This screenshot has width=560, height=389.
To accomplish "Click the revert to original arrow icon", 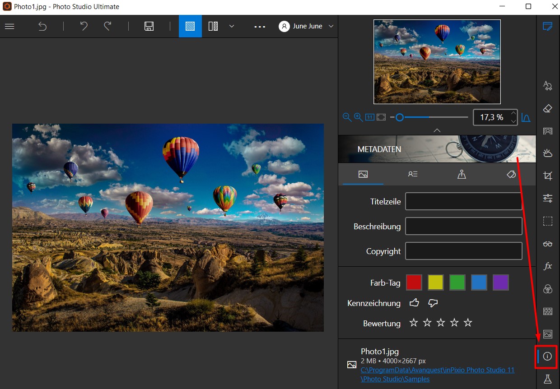I will pyautogui.click(x=42, y=26).
